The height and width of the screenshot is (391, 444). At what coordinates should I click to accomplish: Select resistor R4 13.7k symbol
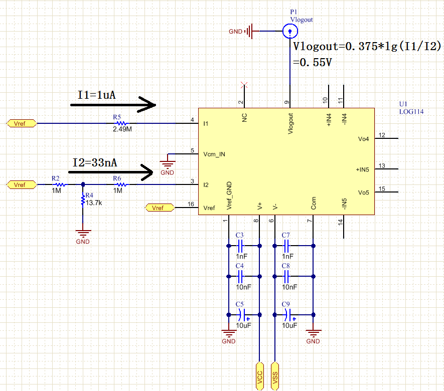(x=83, y=200)
